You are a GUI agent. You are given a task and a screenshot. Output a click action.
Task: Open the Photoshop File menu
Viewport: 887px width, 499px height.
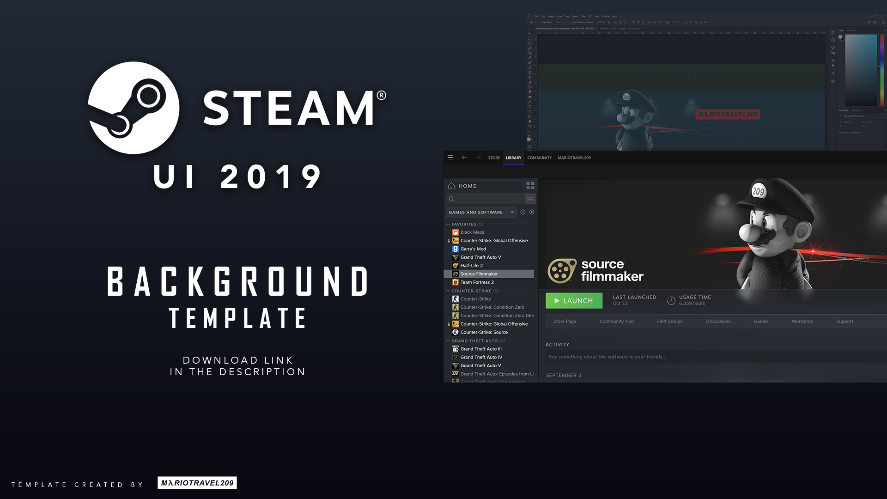(x=536, y=16)
